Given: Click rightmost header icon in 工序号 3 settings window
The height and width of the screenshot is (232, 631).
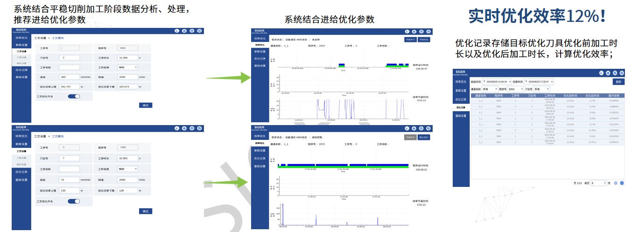Looking at the screenshot, I should click(x=199, y=129).
